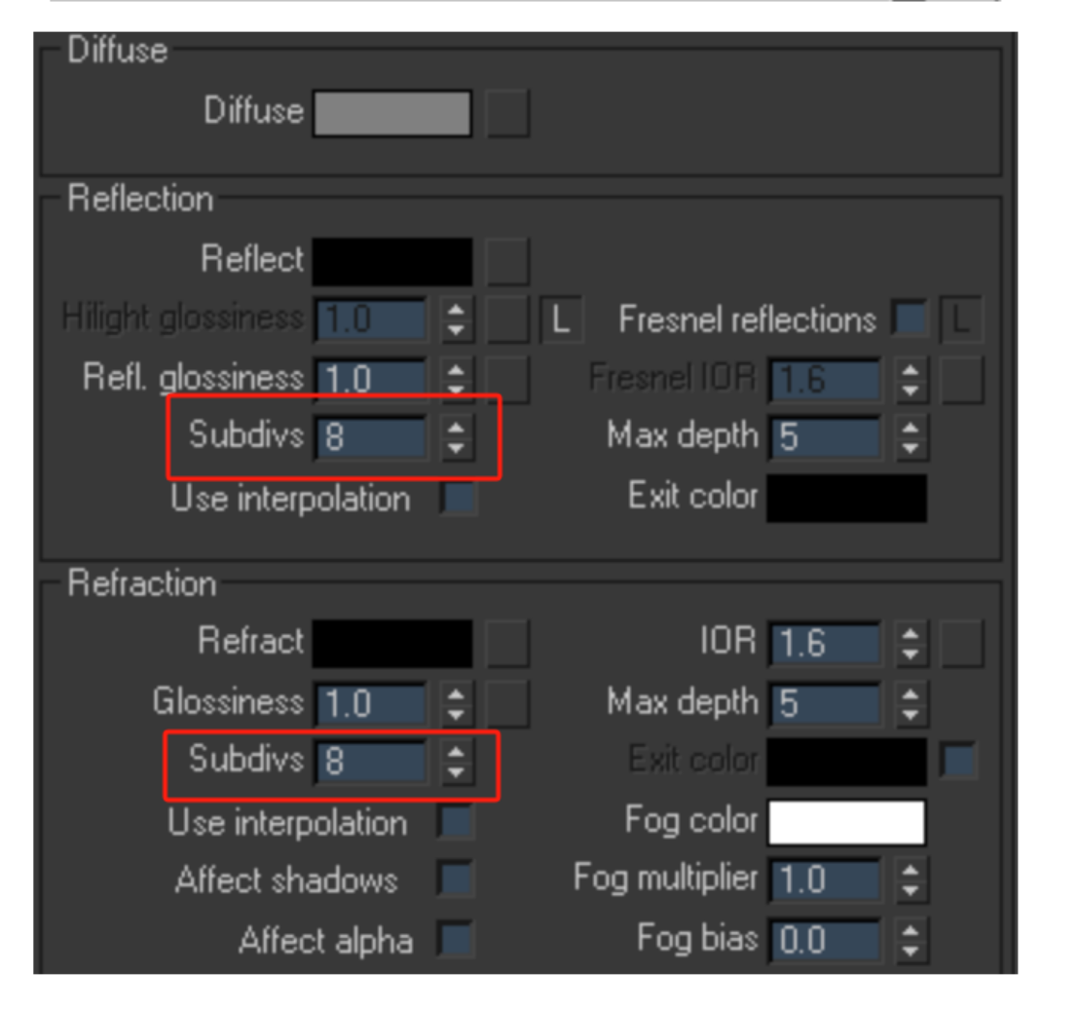Adjust the Fog multiplier spinner arrows

[x=911, y=880]
